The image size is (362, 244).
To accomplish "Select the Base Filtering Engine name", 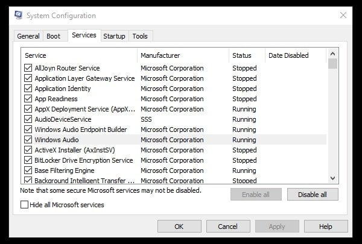I will coord(65,170).
